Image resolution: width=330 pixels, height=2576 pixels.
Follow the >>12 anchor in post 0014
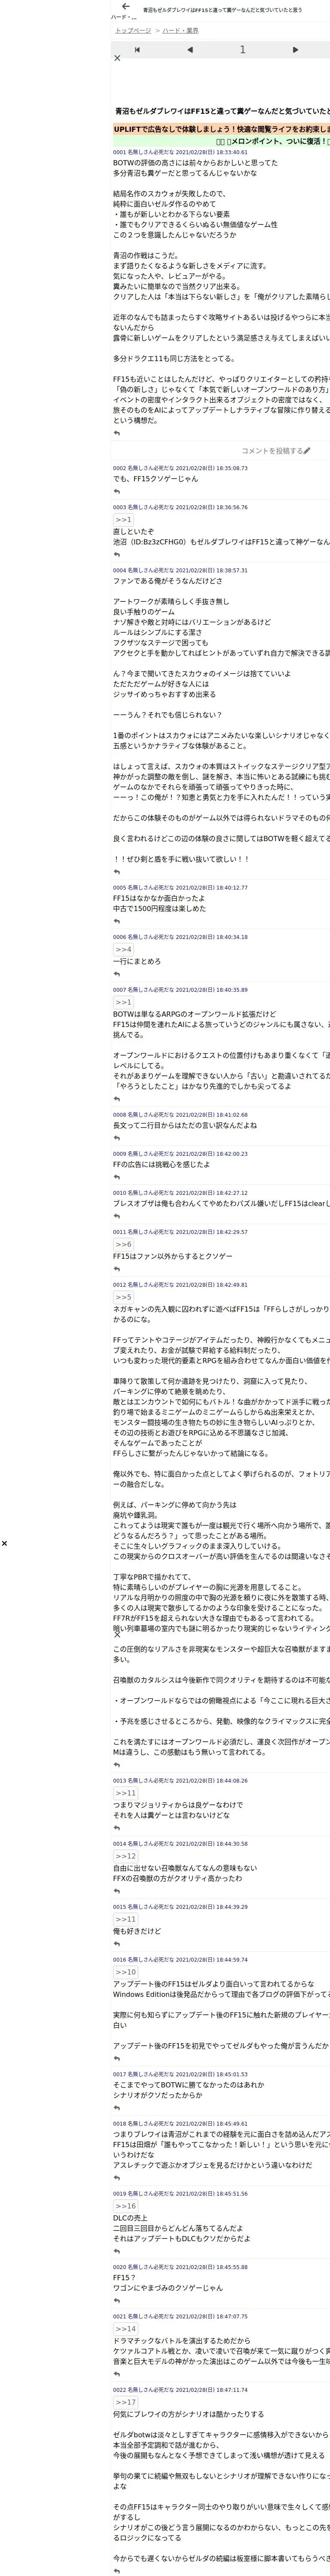click(125, 1856)
